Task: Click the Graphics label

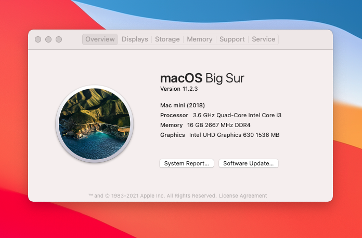Action: pyautogui.click(x=173, y=135)
